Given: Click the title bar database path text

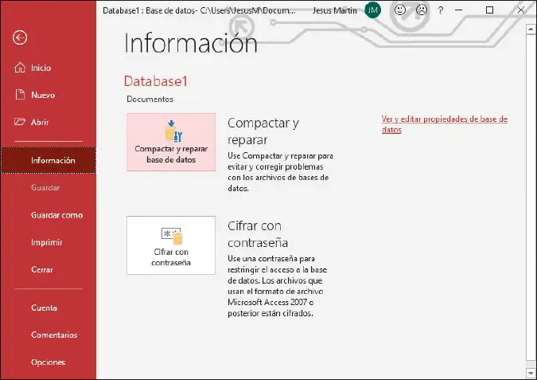Looking at the screenshot, I should pyautogui.click(x=199, y=10).
